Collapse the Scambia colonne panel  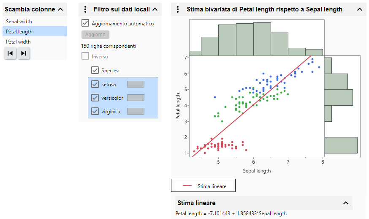60,9
